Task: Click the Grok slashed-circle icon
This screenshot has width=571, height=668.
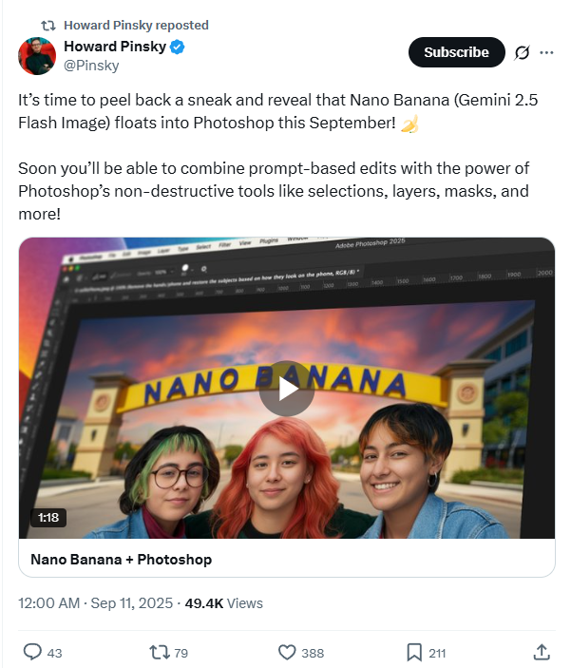Action: click(x=522, y=52)
